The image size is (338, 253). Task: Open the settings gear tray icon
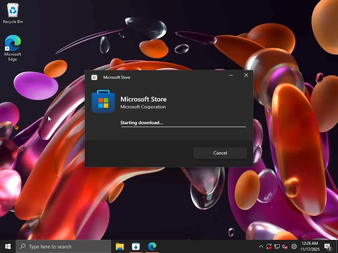(294, 246)
